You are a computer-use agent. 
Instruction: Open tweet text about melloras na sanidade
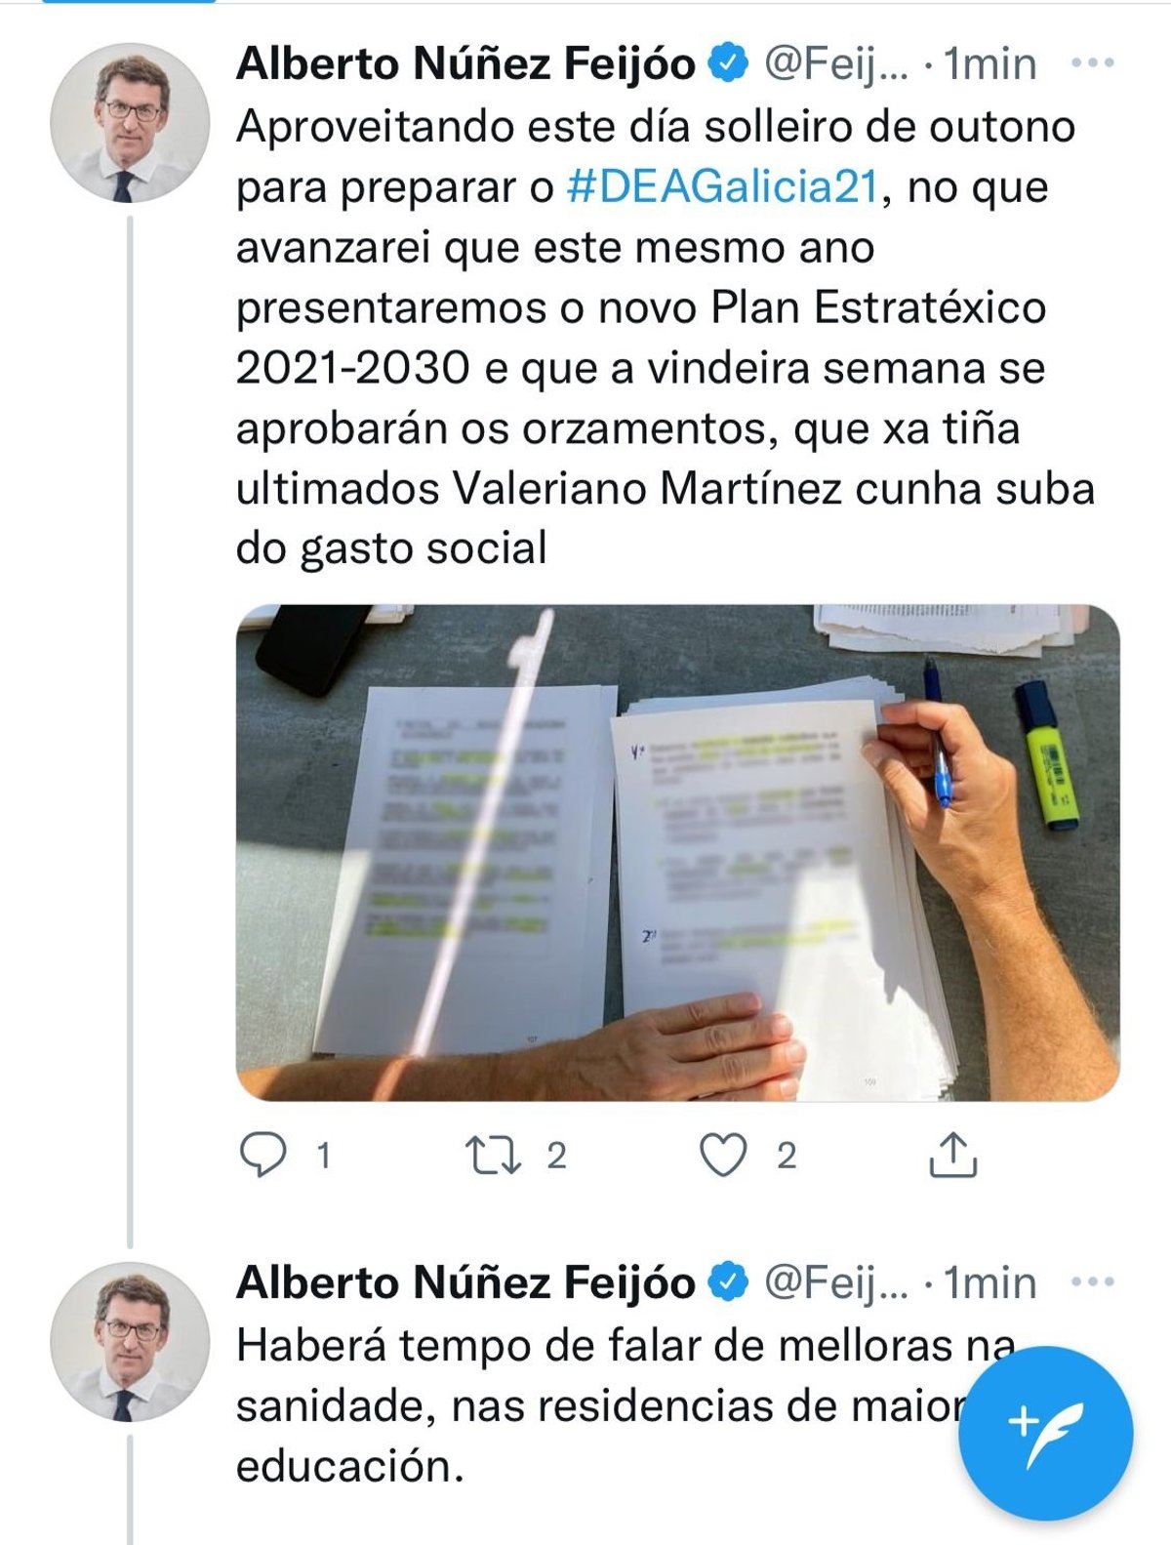585,1405
